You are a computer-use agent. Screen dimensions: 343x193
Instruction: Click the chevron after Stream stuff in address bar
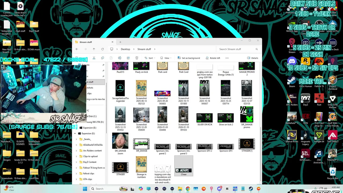click(x=155, y=49)
